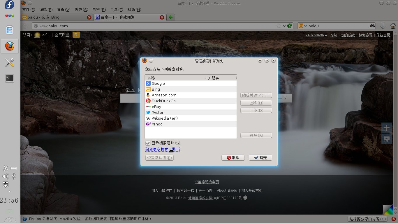The image size is (398, 223).
Task: Toggle 显示搜索建议 checkbox
Action: [148, 143]
